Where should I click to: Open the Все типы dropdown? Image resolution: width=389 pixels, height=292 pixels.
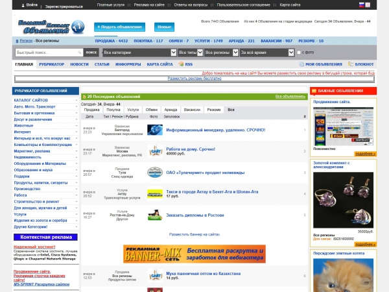pos(190,53)
